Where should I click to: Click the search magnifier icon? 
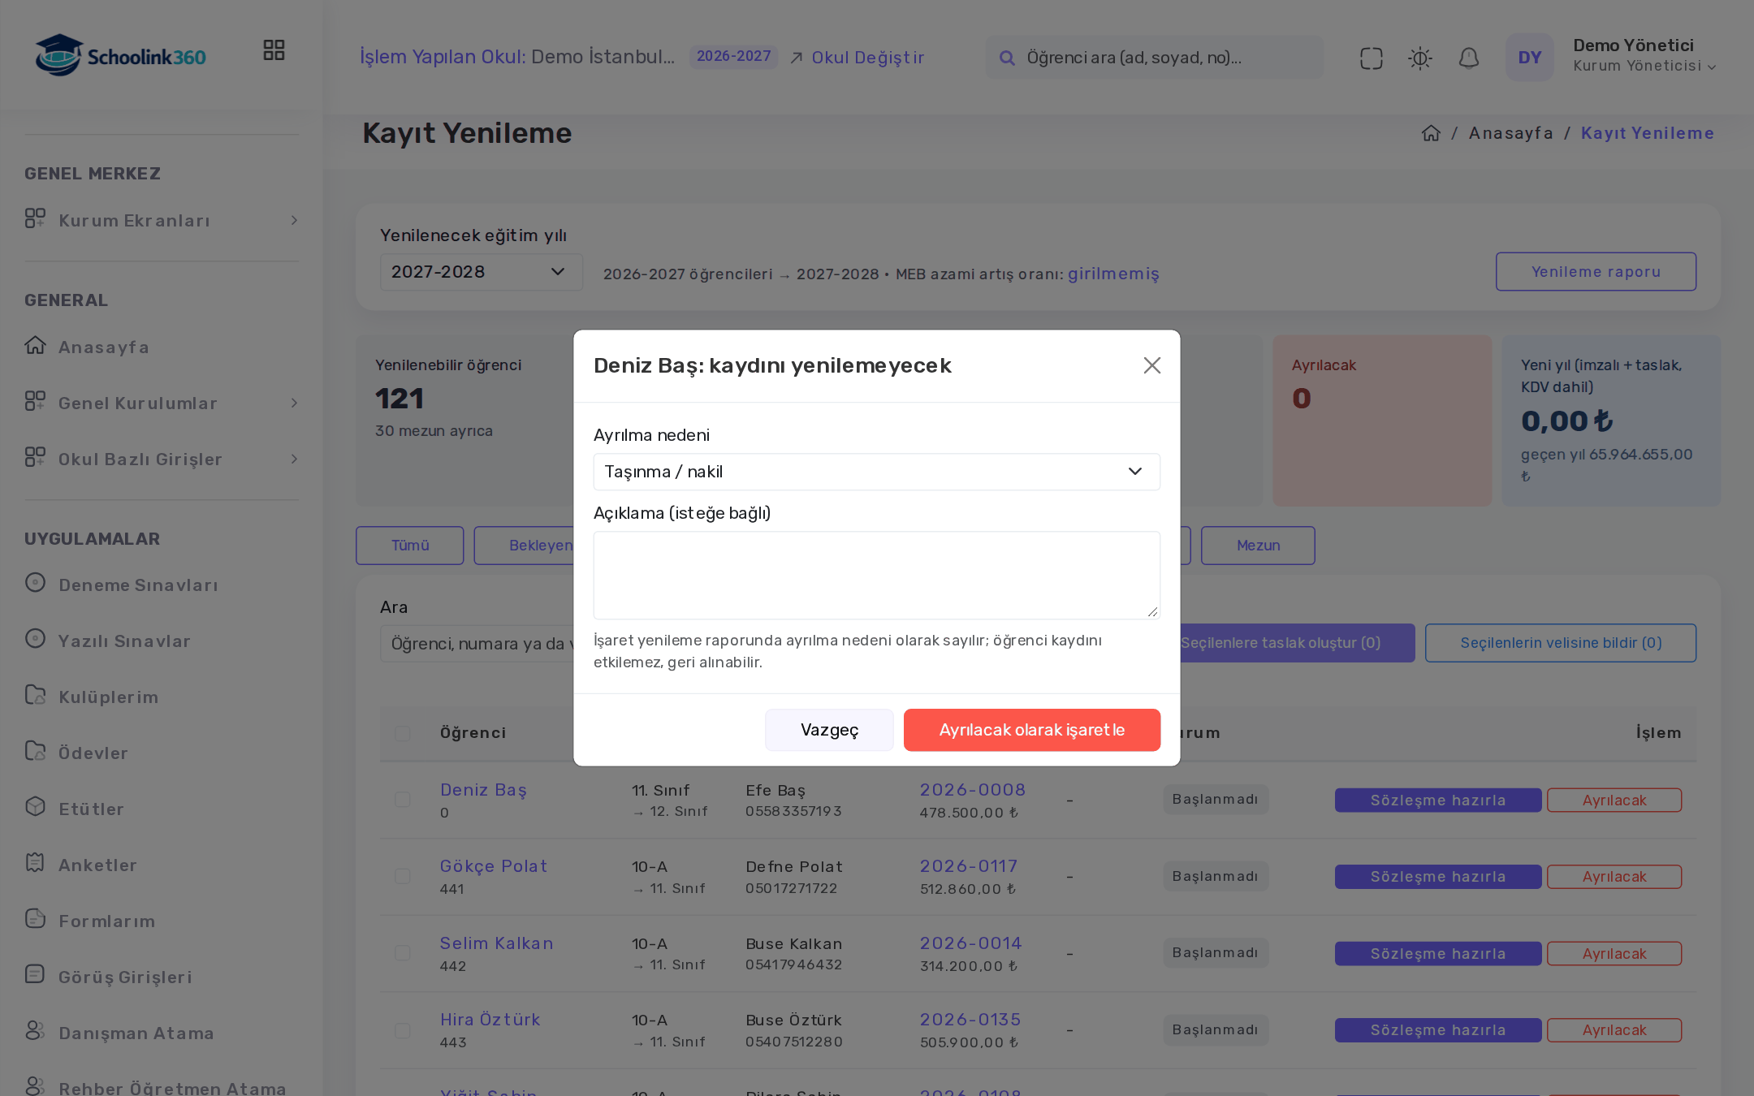click(1006, 58)
